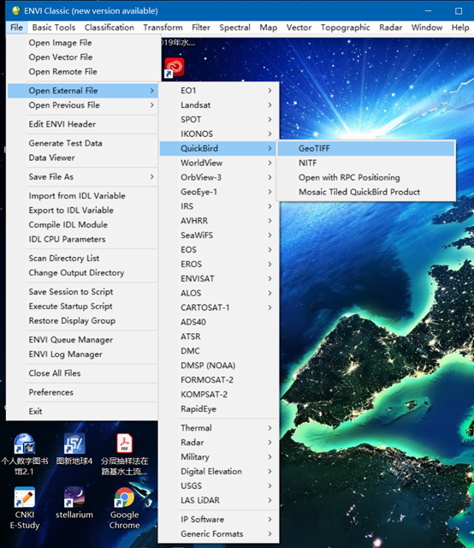This screenshot has width=474, height=548.
Task: Expand the SPOT submenu
Action: pos(219,120)
